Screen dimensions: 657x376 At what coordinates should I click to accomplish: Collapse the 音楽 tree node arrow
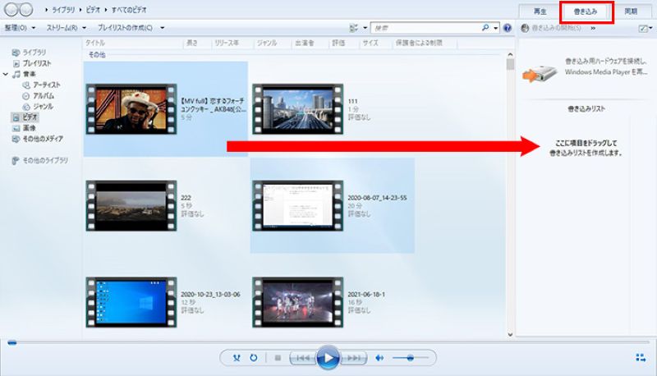coord(6,74)
